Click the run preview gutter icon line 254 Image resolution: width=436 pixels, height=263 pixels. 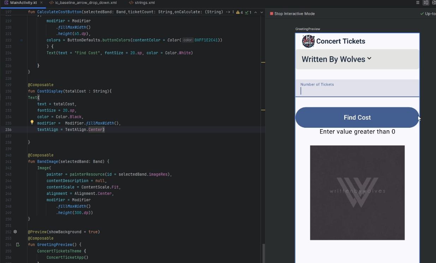point(18,244)
